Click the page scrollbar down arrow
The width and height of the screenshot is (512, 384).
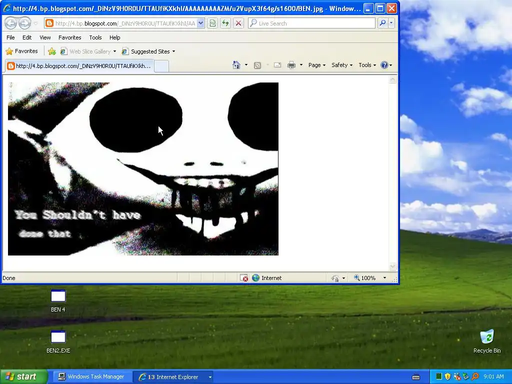392,266
